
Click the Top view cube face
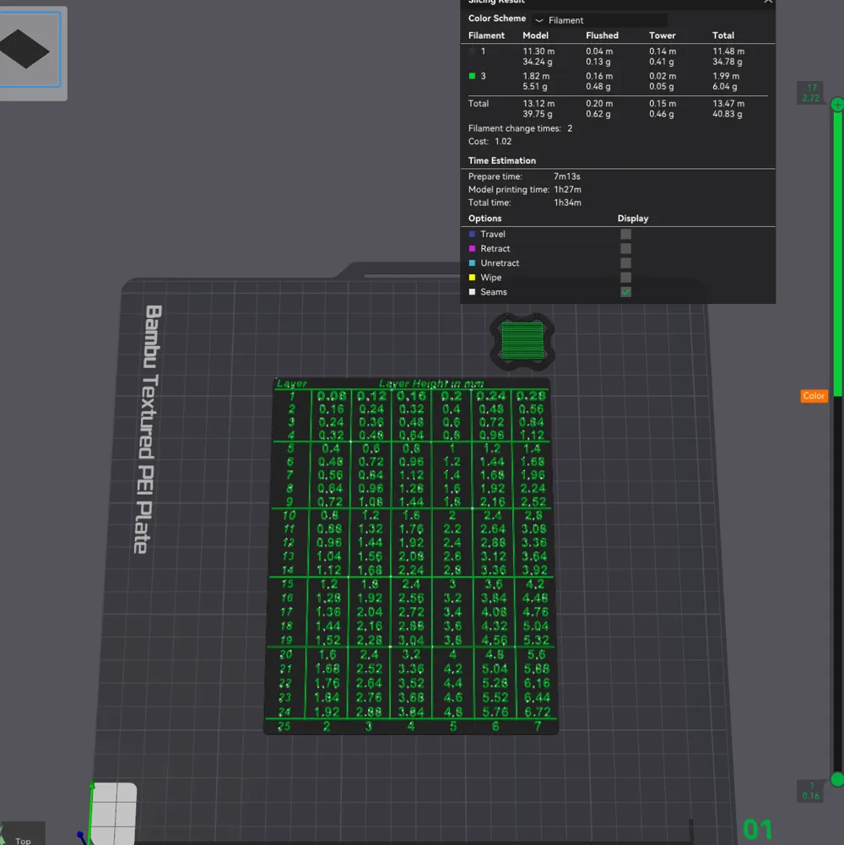(23, 840)
